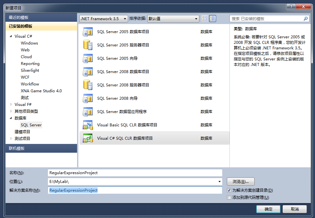Screen dimensions: 315x218
Task: Select 'SQL Server 2008 数据库项目' template text
Action: pos(123,72)
